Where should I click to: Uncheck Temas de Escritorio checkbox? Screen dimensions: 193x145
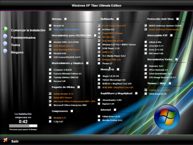click(146, 90)
